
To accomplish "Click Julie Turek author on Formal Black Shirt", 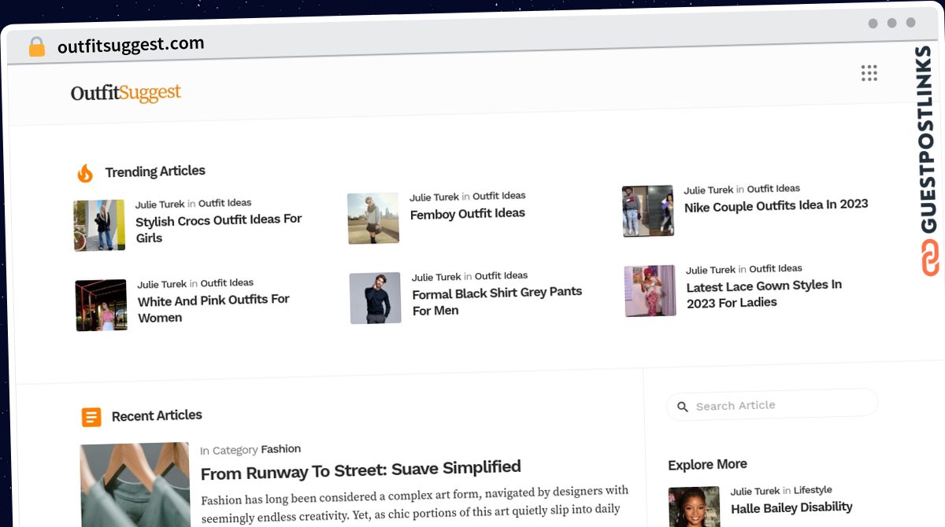I will pyautogui.click(x=436, y=277).
